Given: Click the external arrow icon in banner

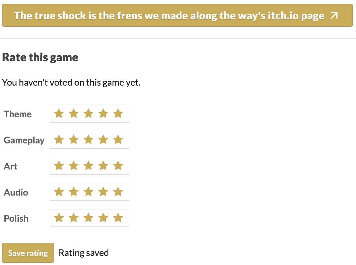Looking at the screenshot, I should click(x=334, y=16).
